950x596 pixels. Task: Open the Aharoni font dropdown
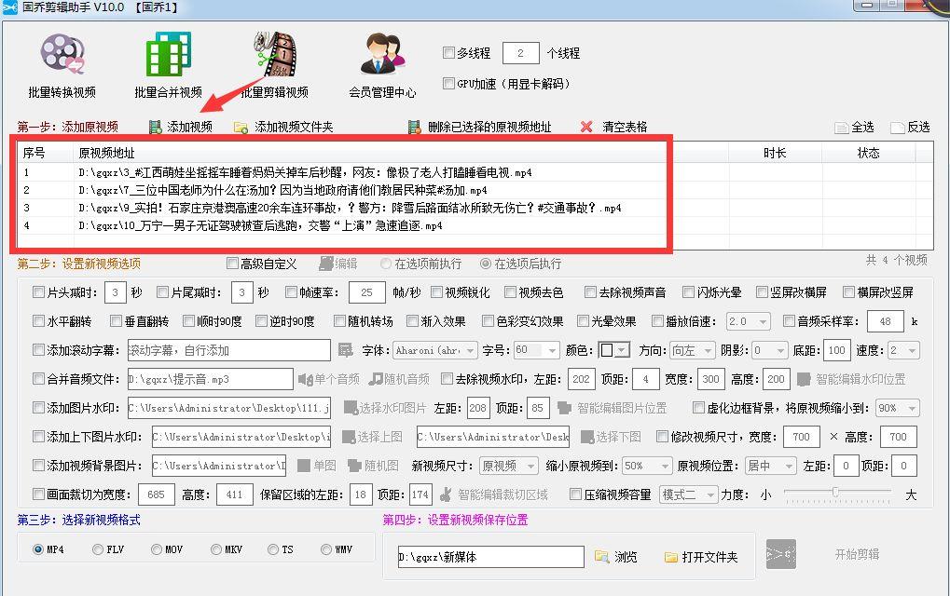pos(435,350)
